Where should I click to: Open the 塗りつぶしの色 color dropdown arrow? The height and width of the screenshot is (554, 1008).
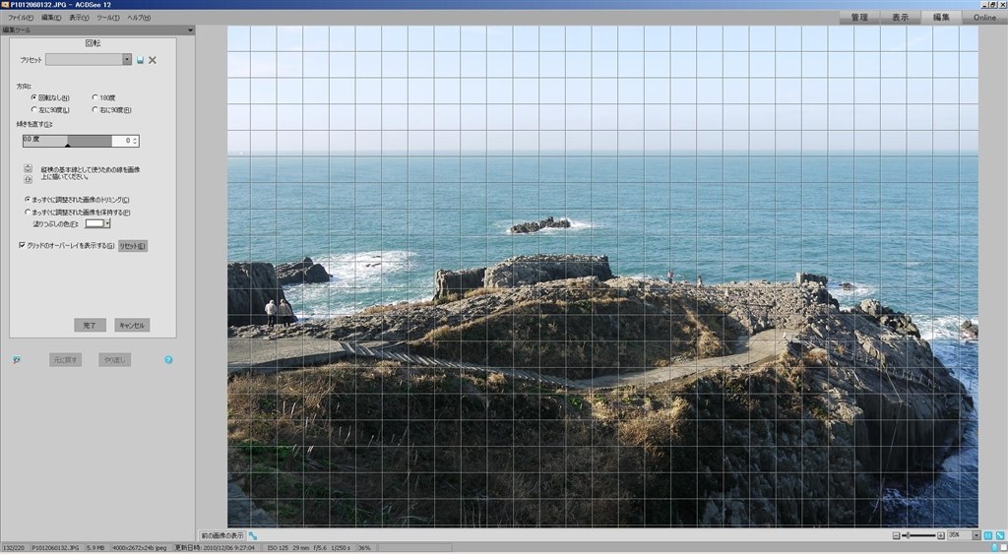[x=107, y=223]
